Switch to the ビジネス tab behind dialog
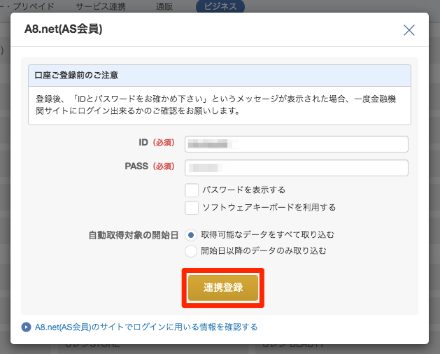Image resolution: width=440 pixels, height=354 pixels. (x=220, y=6)
